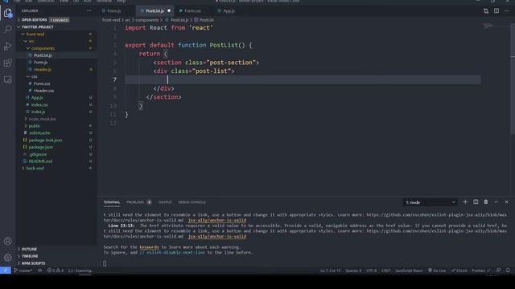Click Prettier status item
The height and width of the screenshot is (289, 515).
pos(481,271)
